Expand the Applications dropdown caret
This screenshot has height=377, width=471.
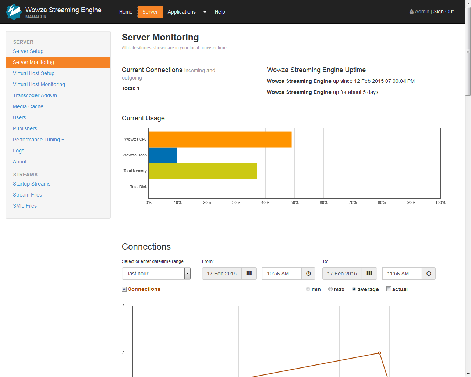click(x=205, y=12)
